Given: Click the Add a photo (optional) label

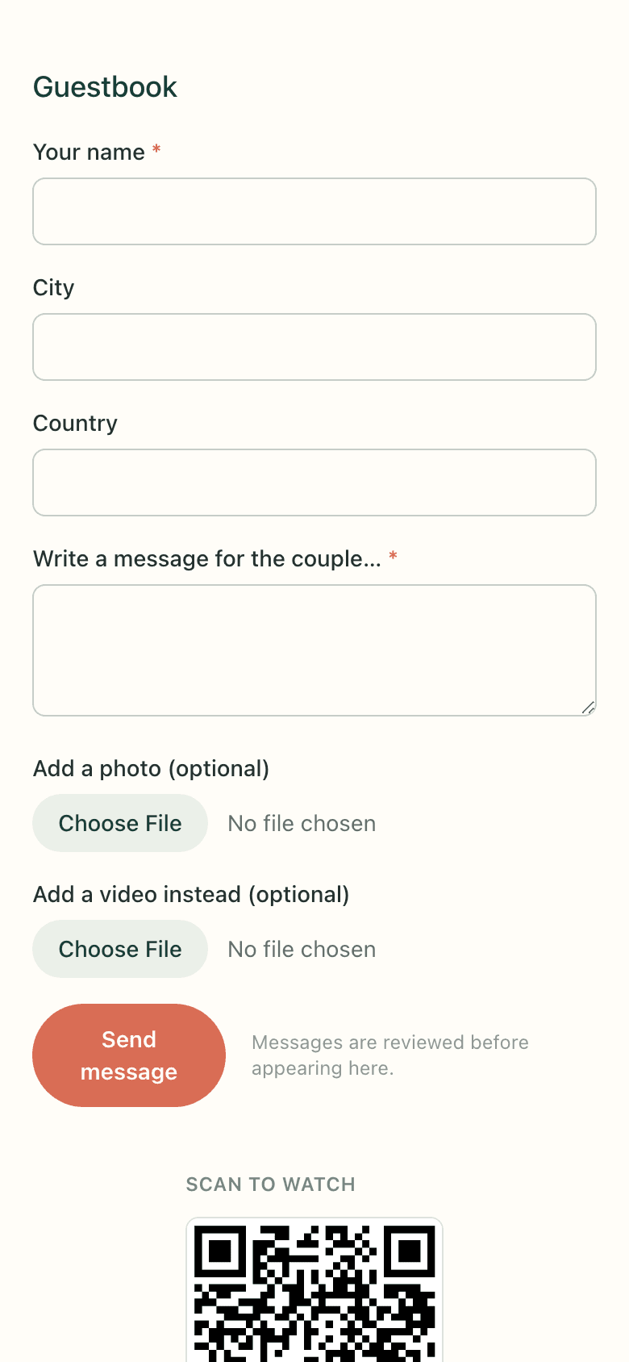Looking at the screenshot, I should (x=151, y=768).
